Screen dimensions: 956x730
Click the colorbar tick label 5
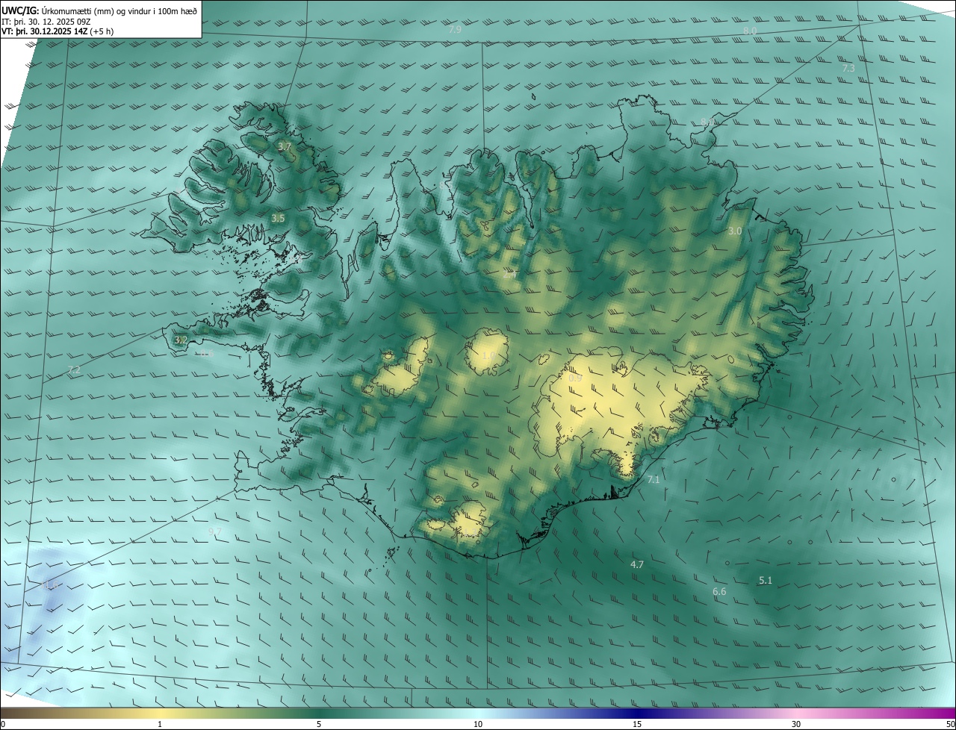(319, 725)
